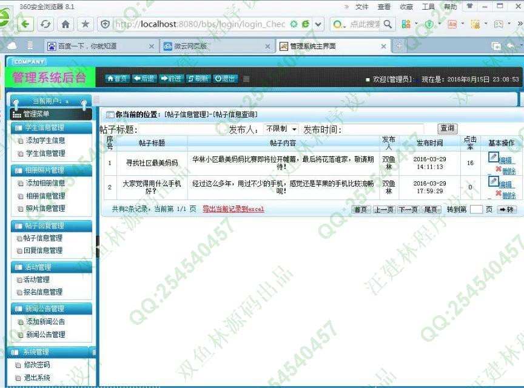Click the 转 go-to-page button
Image resolution: width=524 pixels, height=388 pixels.
(507, 210)
